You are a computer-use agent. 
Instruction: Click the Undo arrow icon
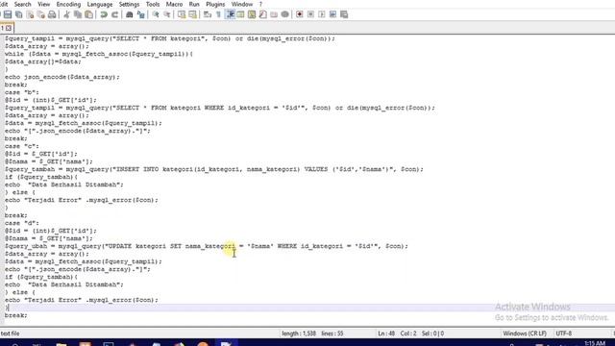pos(104,14)
